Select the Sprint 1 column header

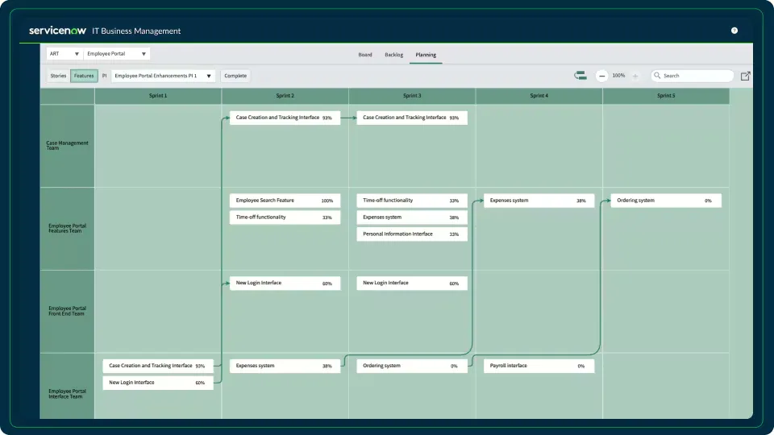click(x=158, y=96)
